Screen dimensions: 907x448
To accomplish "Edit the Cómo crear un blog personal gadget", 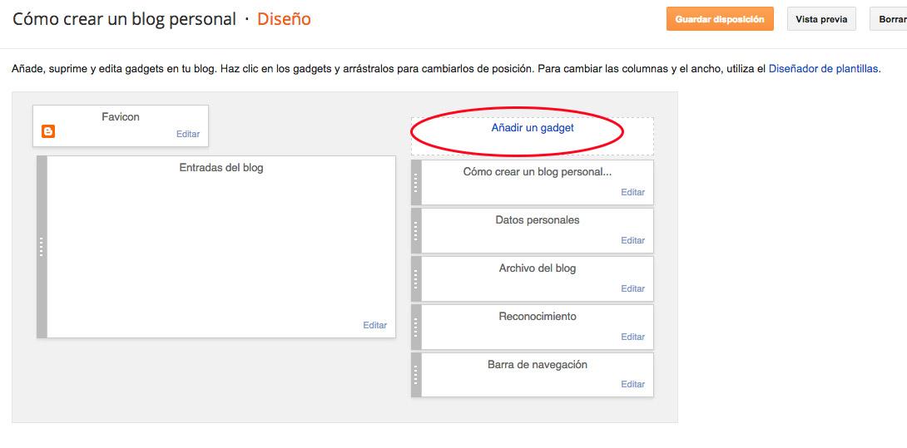I will (x=632, y=192).
